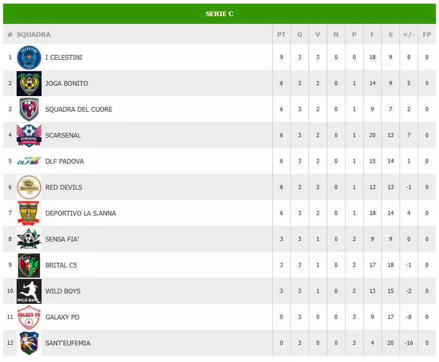The height and width of the screenshot is (362, 439).
Task: Click the Joga Bonito team crest
Action: [x=29, y=84]
